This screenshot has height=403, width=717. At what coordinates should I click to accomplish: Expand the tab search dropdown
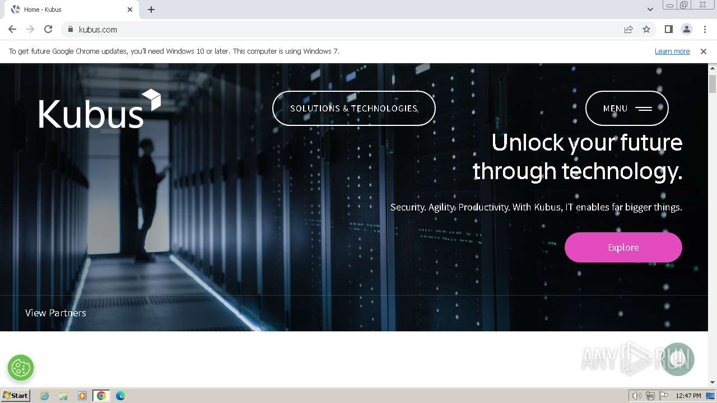pyautogui.click(x=650, y=10)
